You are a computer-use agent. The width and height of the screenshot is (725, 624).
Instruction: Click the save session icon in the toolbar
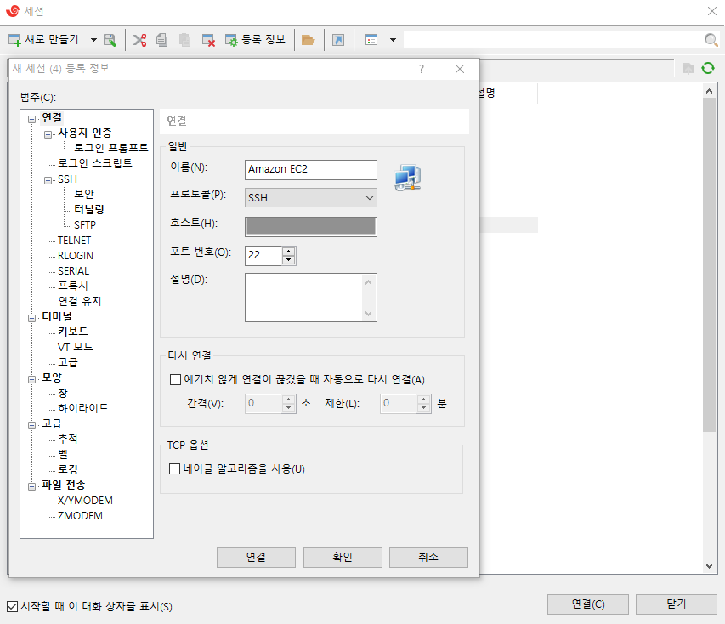[x=110, y=40]
